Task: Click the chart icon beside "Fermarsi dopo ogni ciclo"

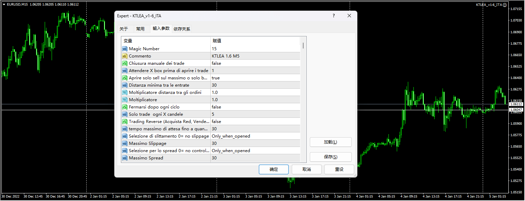Action: pos(124,107)
